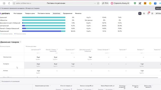The width and height of the screenshot is (161, 90).
Task: Click the 4 шт cell in Коледино row
Action: 56,64
